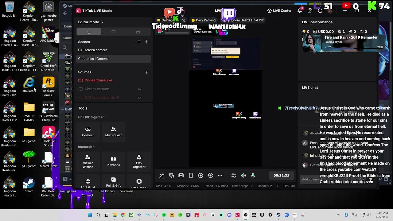
Task: Click the 00:21:31 live timer button
Action: 281,176
